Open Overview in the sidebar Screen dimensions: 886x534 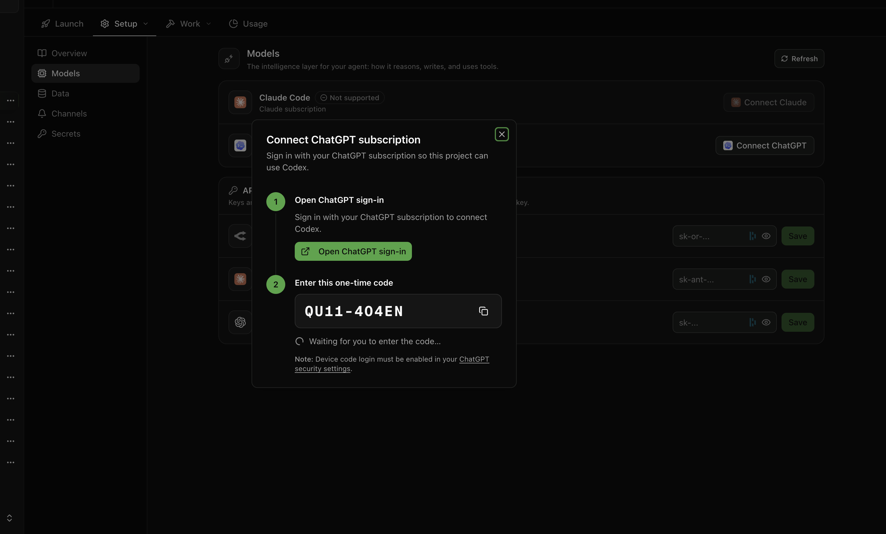coord(86,53)
